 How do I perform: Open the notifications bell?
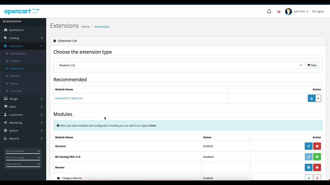(269, 11)
